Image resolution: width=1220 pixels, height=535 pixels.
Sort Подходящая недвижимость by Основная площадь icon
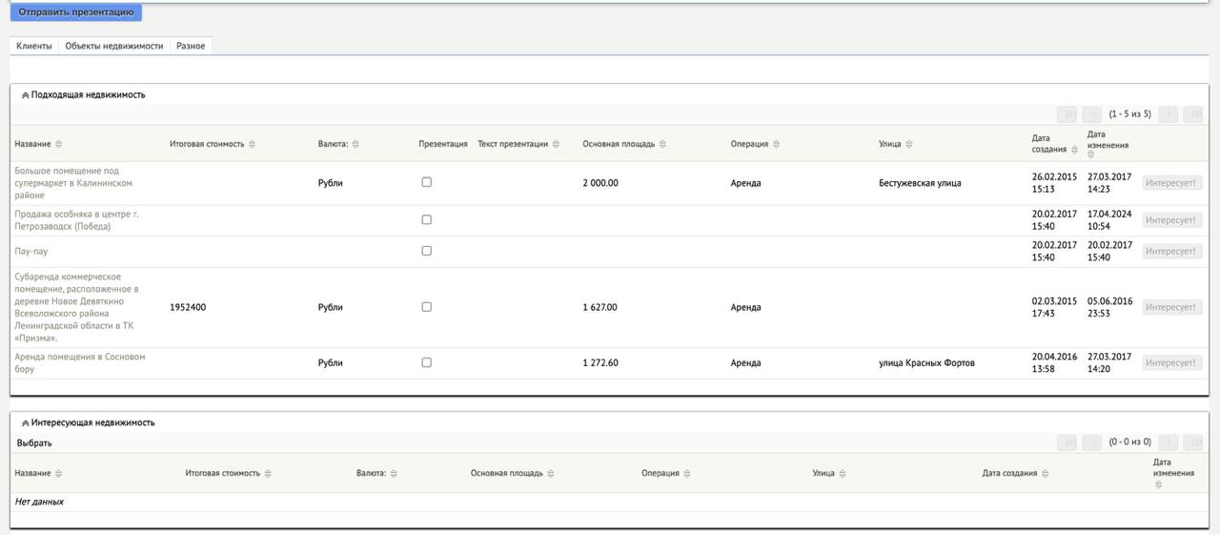point(662,144)
